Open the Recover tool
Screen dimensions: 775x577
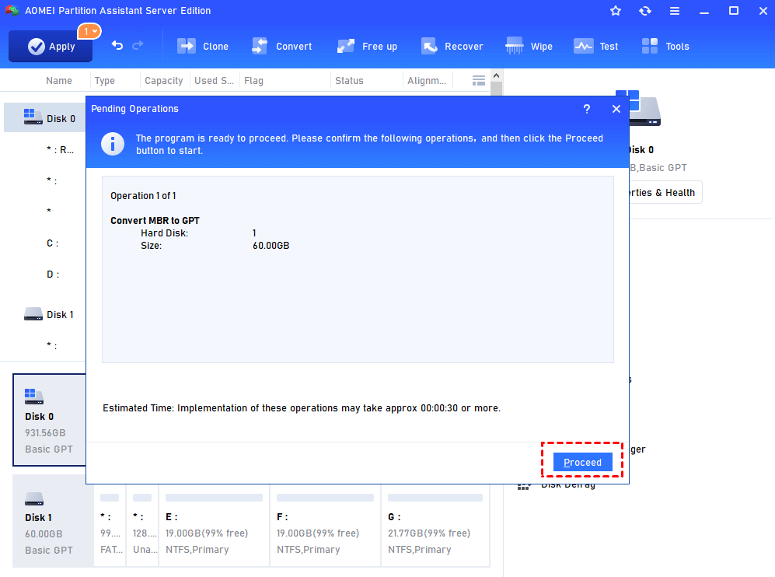(452, 47)
